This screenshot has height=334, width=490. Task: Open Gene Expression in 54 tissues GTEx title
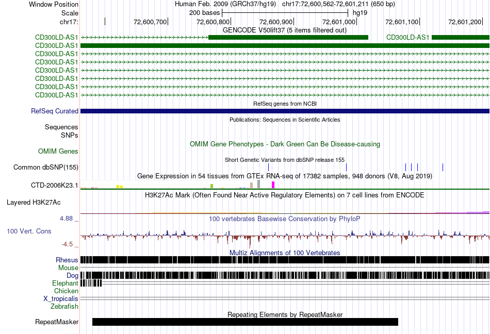click(285, 176)
